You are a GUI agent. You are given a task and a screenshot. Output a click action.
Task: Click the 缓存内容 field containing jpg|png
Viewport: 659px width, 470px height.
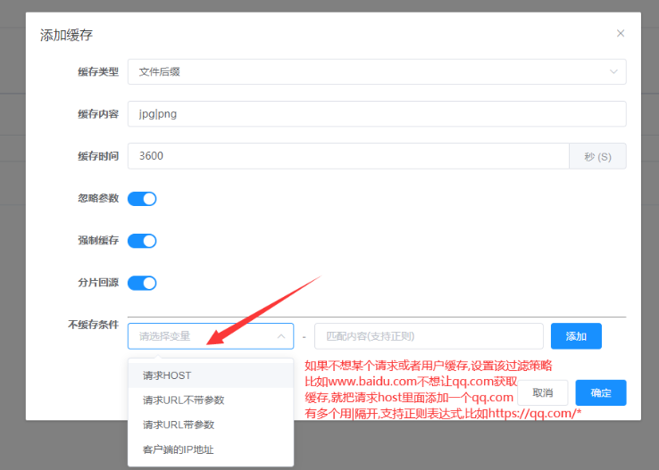tap(375, 114)
